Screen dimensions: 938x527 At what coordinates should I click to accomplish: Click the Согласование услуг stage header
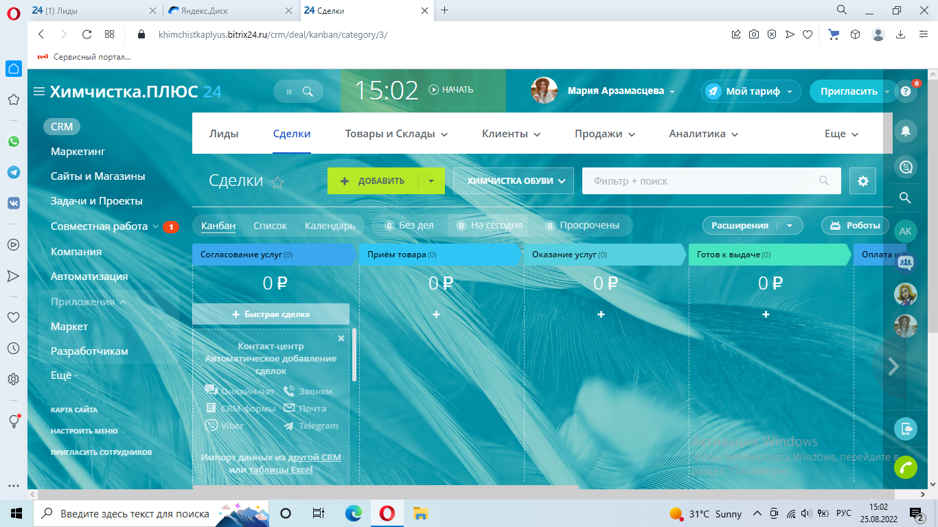pyautogui.click(x=273, y=255)
